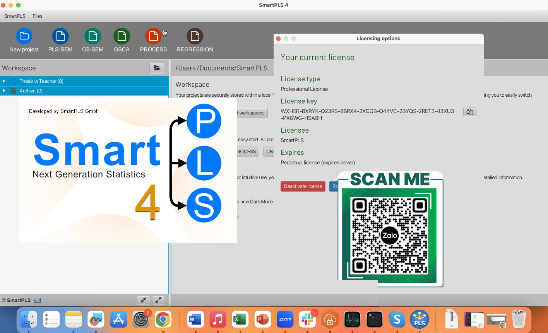The width and height of the screenshot is (548, 333).
Task: Open the REGRESSION model tool
Action: point(195,40)
